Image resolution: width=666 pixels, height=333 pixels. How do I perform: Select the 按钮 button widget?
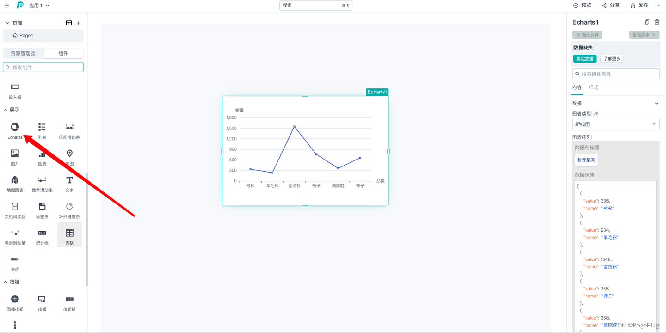[42, 303]
